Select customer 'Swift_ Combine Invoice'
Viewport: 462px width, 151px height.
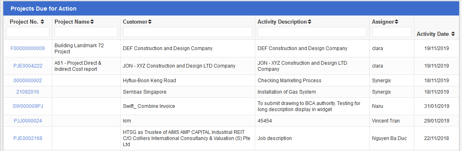pyautogui.click(x=149, y=106)
